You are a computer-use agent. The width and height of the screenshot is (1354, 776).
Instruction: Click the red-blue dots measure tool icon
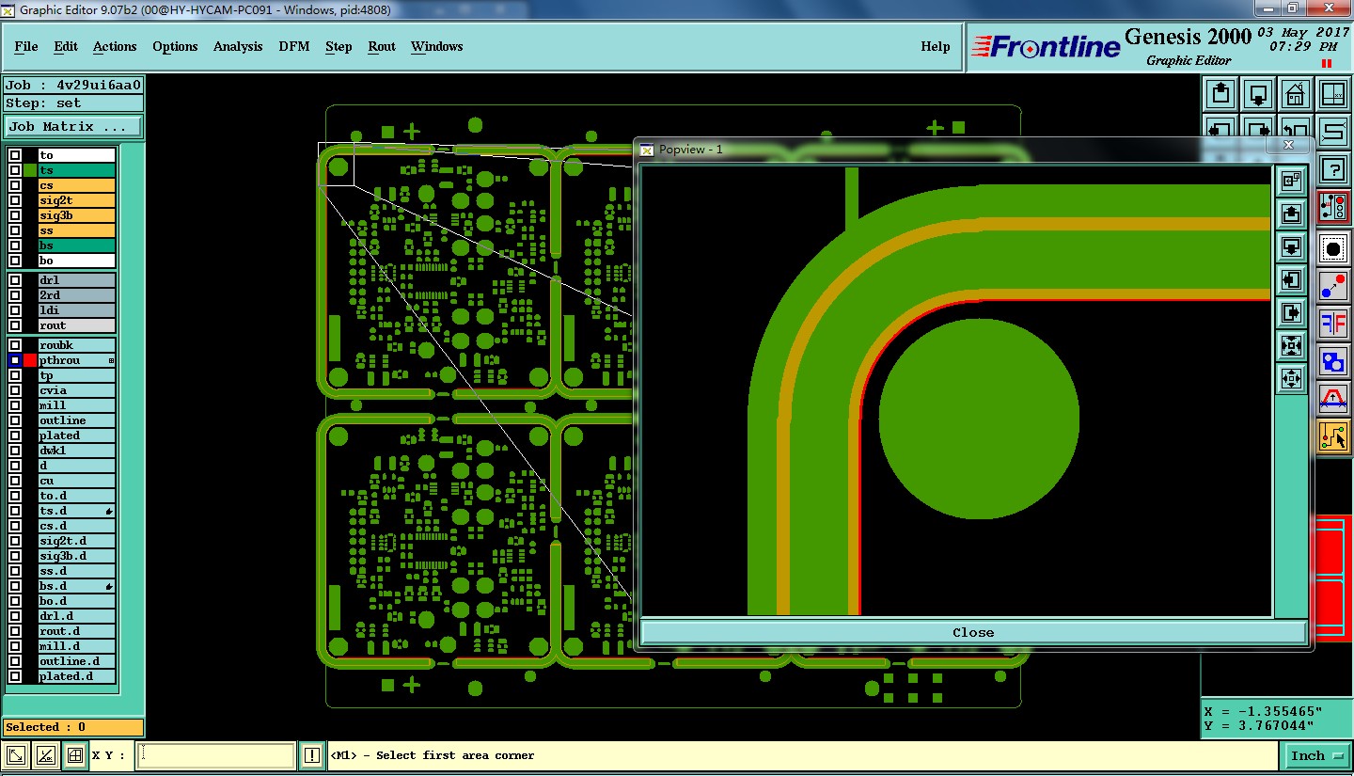[1333, 286]
